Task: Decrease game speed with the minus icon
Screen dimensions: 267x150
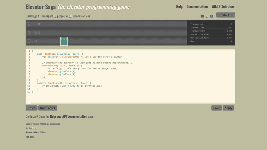Action: coord(202,16)
